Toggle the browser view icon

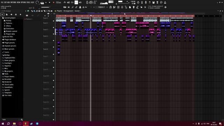pyautogui.click(x=126, y=7)
